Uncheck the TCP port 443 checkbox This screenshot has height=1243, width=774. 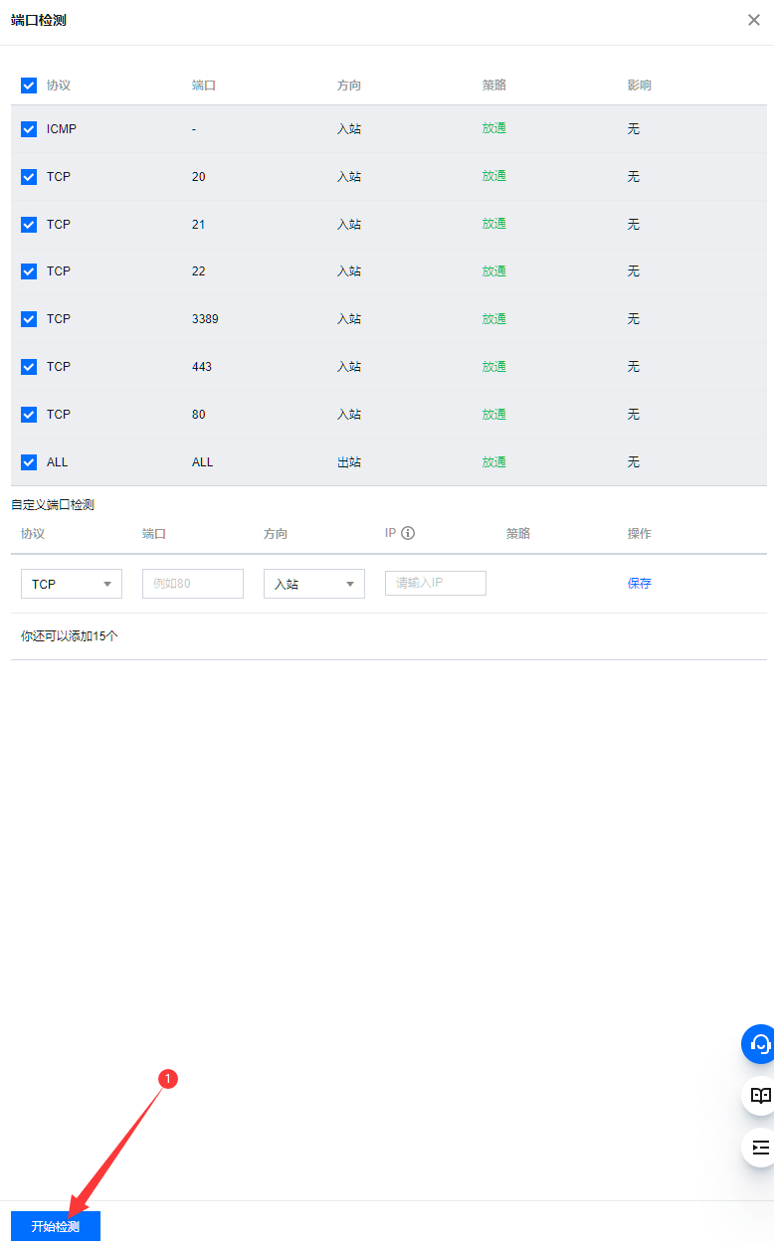[x=29, y=367]
